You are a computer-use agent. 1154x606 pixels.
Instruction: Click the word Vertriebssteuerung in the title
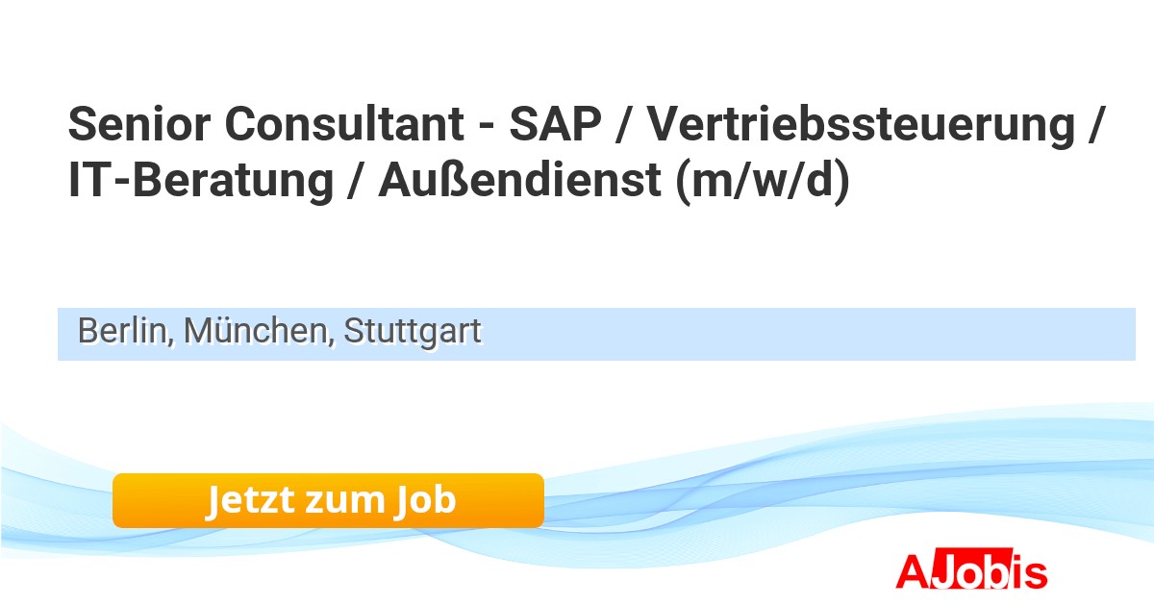point(860,125)
